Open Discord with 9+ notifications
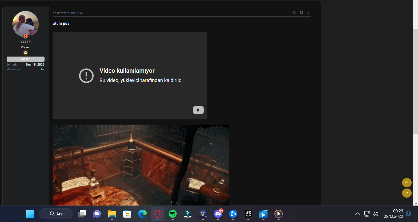The width and height of the screenshot is (418, 222). click(218, 214)
